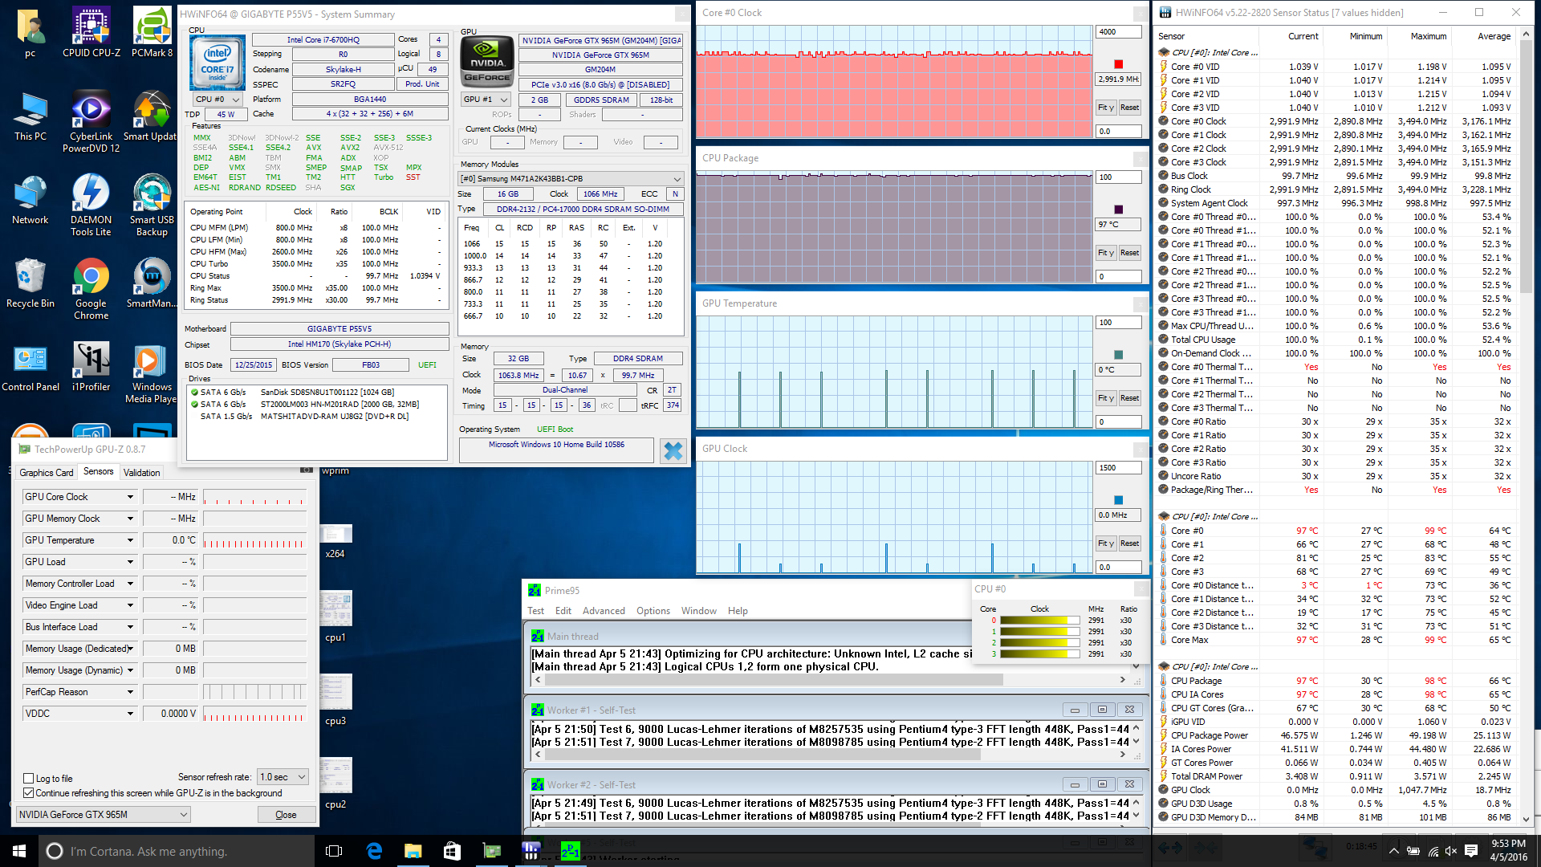
Task: Click the Cortana search box
Action: pos(177,851)
